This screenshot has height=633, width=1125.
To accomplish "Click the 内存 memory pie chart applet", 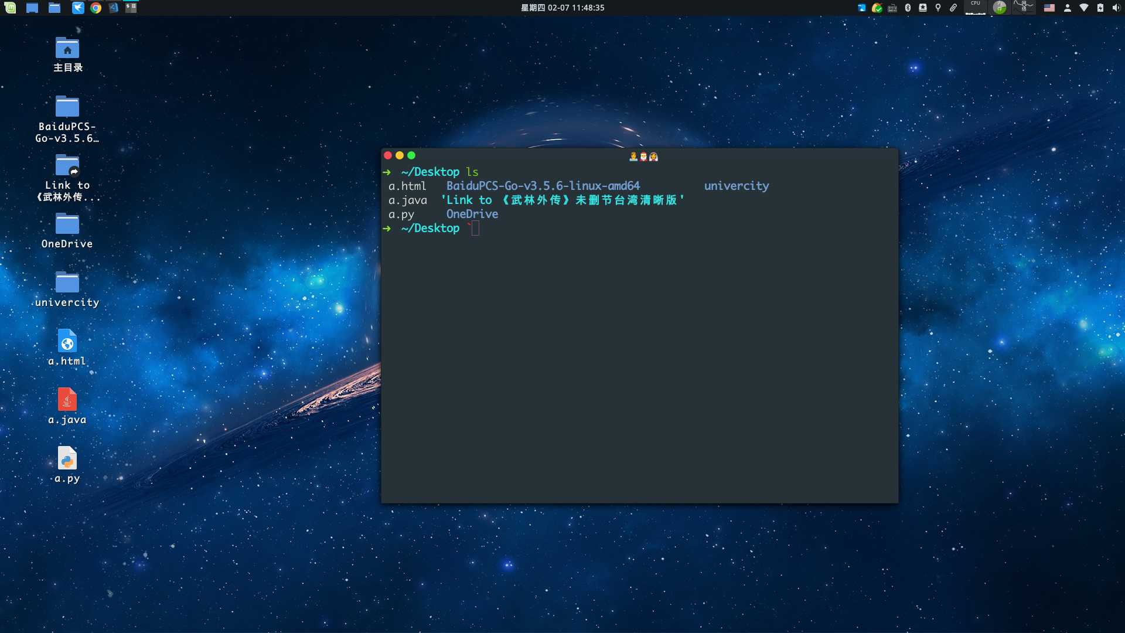I will (x=1000, y=8).
